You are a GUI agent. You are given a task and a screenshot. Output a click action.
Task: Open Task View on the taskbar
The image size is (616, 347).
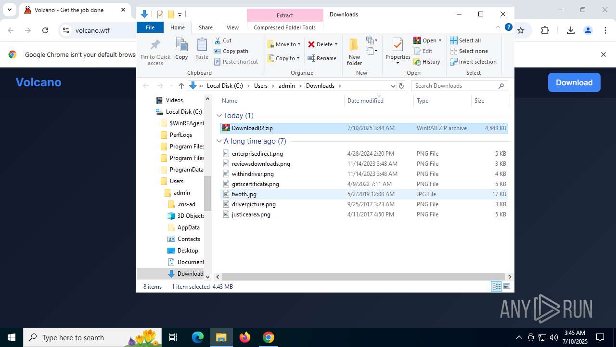173,337
